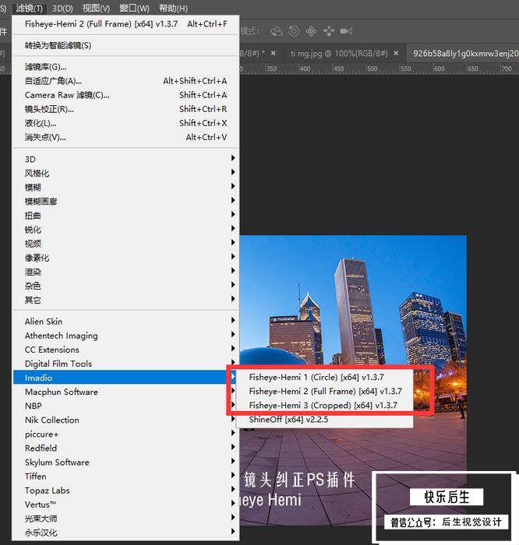Expand the 模糊画廊 Blur Gallery submenu
Image resolution: width=519 pixels, height=545 pixels.
[125, 201]
